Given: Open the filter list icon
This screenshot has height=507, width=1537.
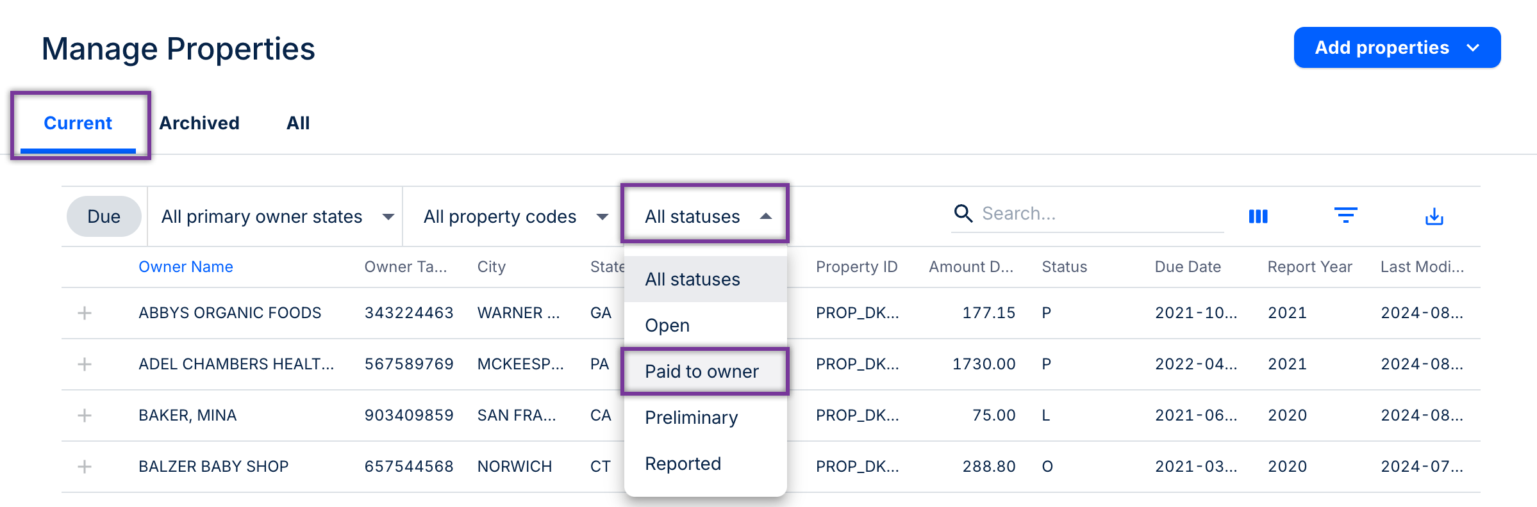Looking at the screenshot, I should [x=1345, y=216].
